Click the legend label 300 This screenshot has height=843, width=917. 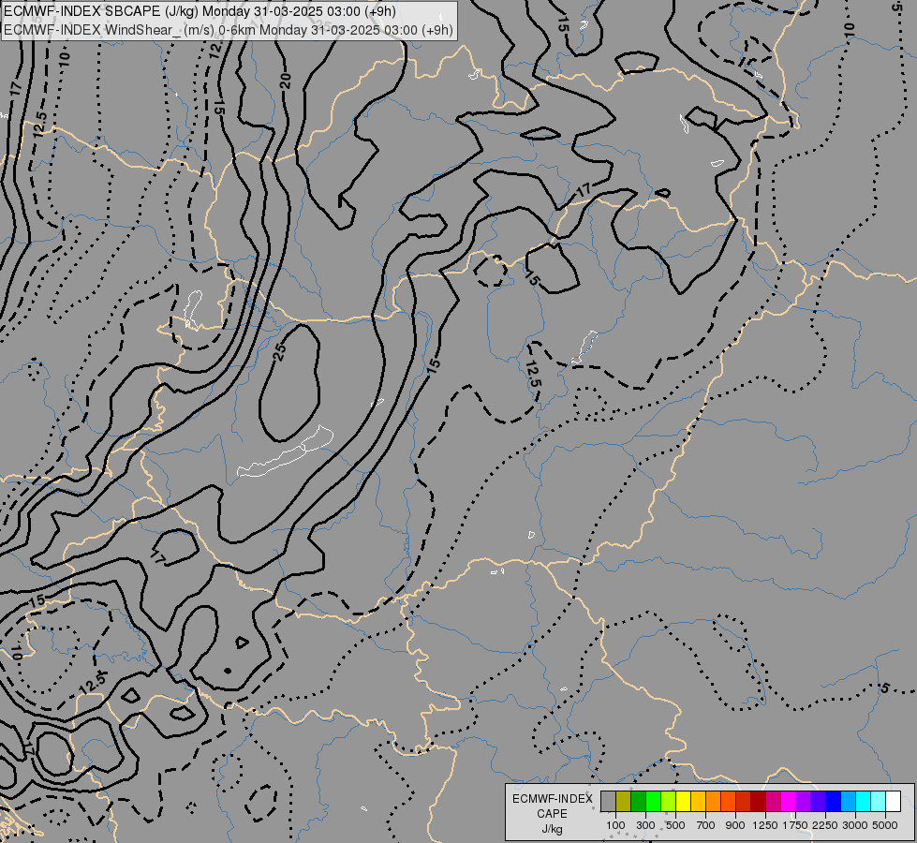click(645, 825)
